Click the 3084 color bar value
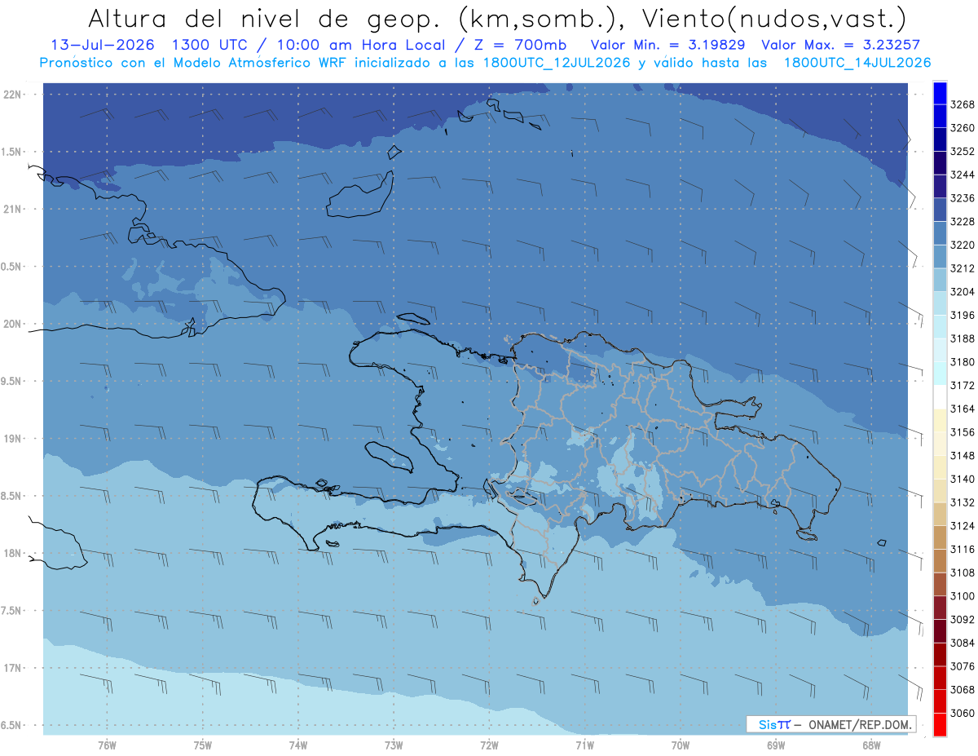978x756 pixels. (963, 643)
